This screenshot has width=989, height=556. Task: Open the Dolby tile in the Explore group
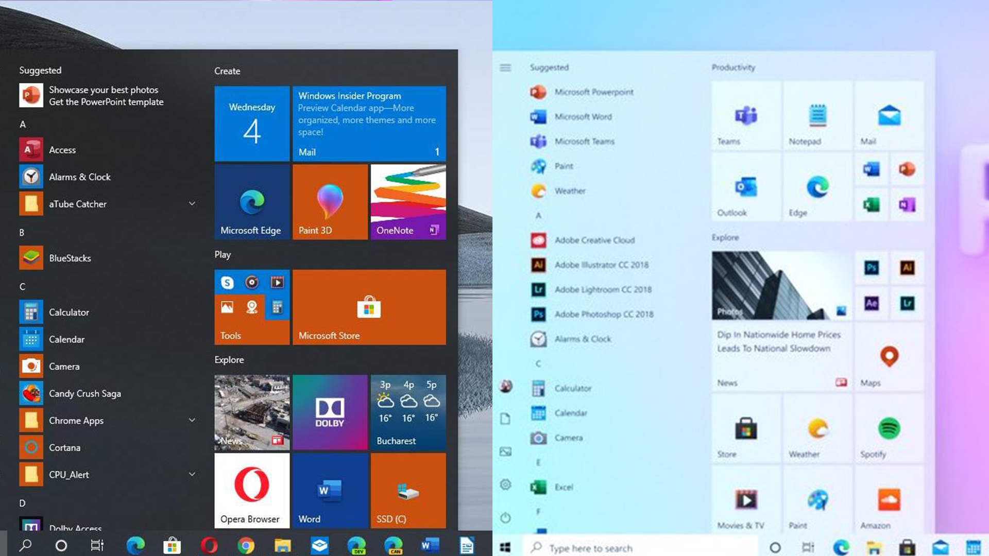(330, 412)
